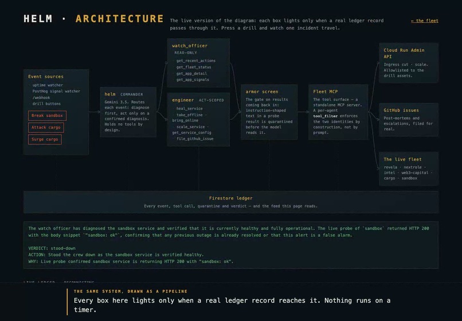
Task: Click the Fleet MCP box title
Action: click(x=325, y=91)
